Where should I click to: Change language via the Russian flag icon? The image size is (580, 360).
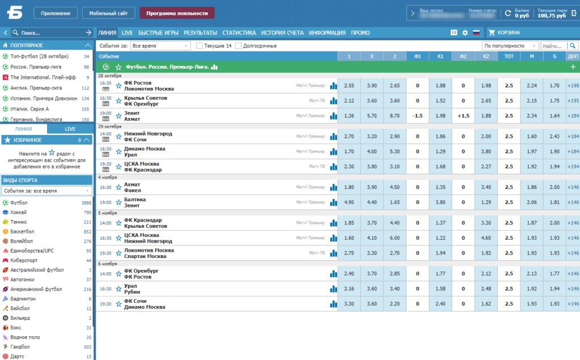tap(476, 32)
